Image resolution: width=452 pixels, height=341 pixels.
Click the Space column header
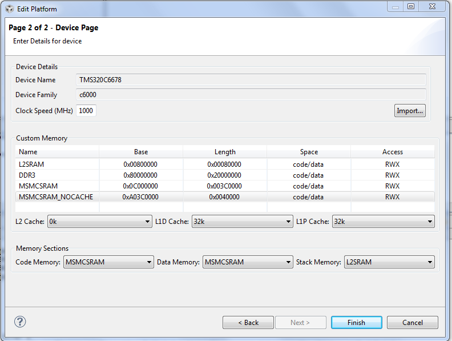point(309,152)
